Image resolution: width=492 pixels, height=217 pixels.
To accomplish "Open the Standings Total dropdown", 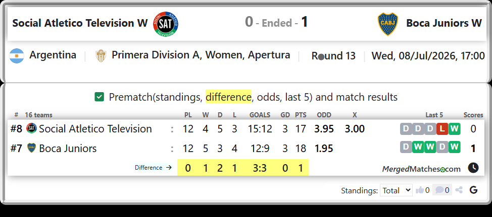I will coord(396,190).
